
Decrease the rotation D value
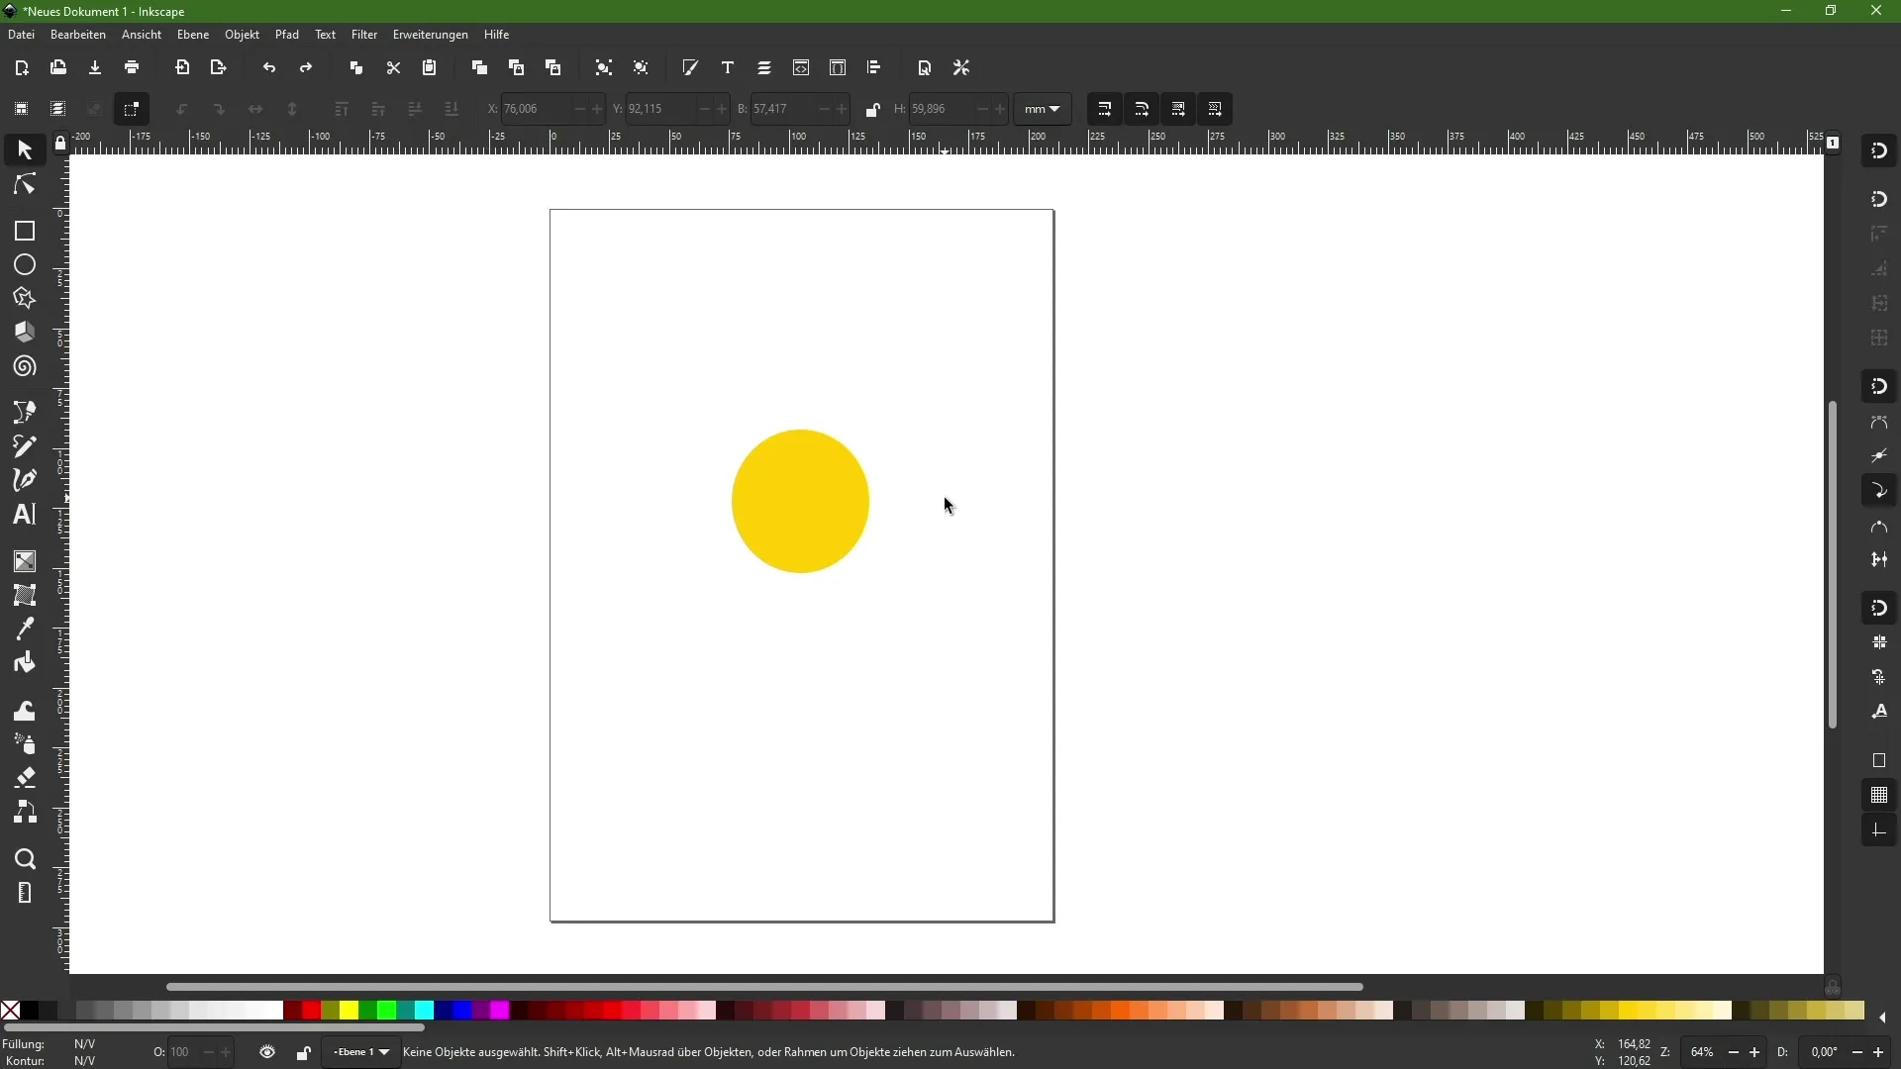[x=1857, y=1052]
